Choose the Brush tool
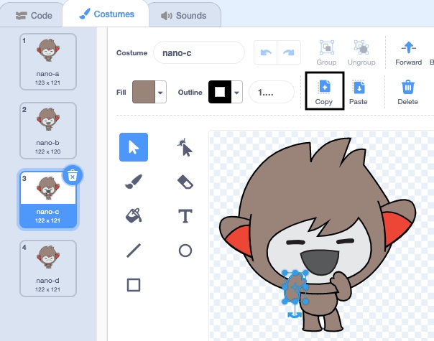434x341 pixels. coord(133,182)
